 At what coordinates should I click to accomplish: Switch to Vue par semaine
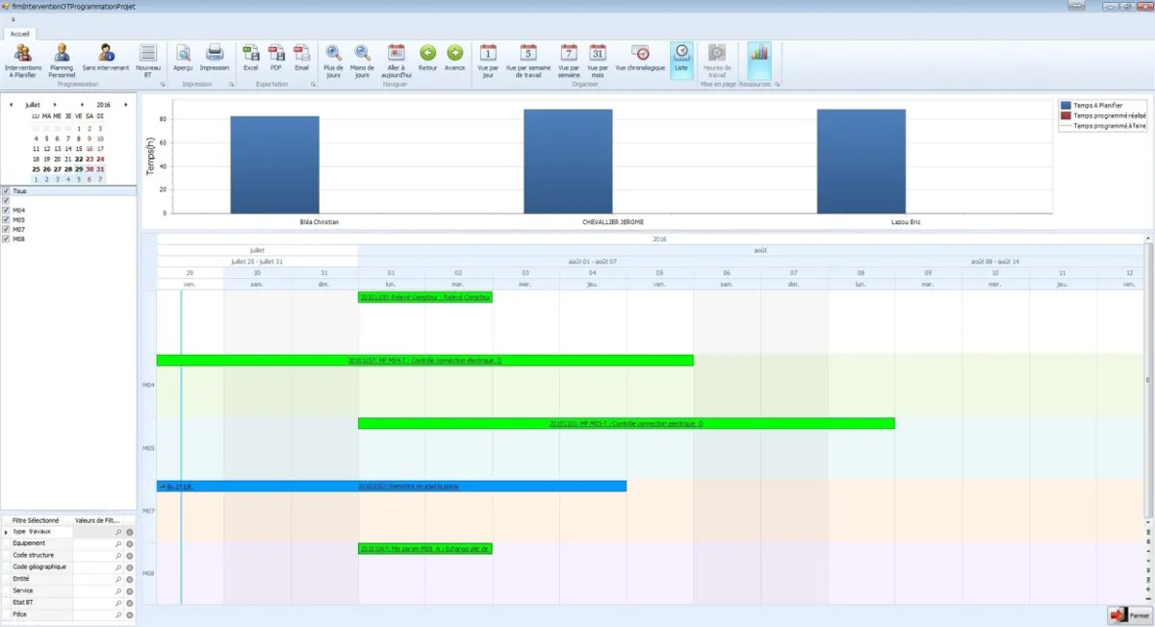coord(569,60)
